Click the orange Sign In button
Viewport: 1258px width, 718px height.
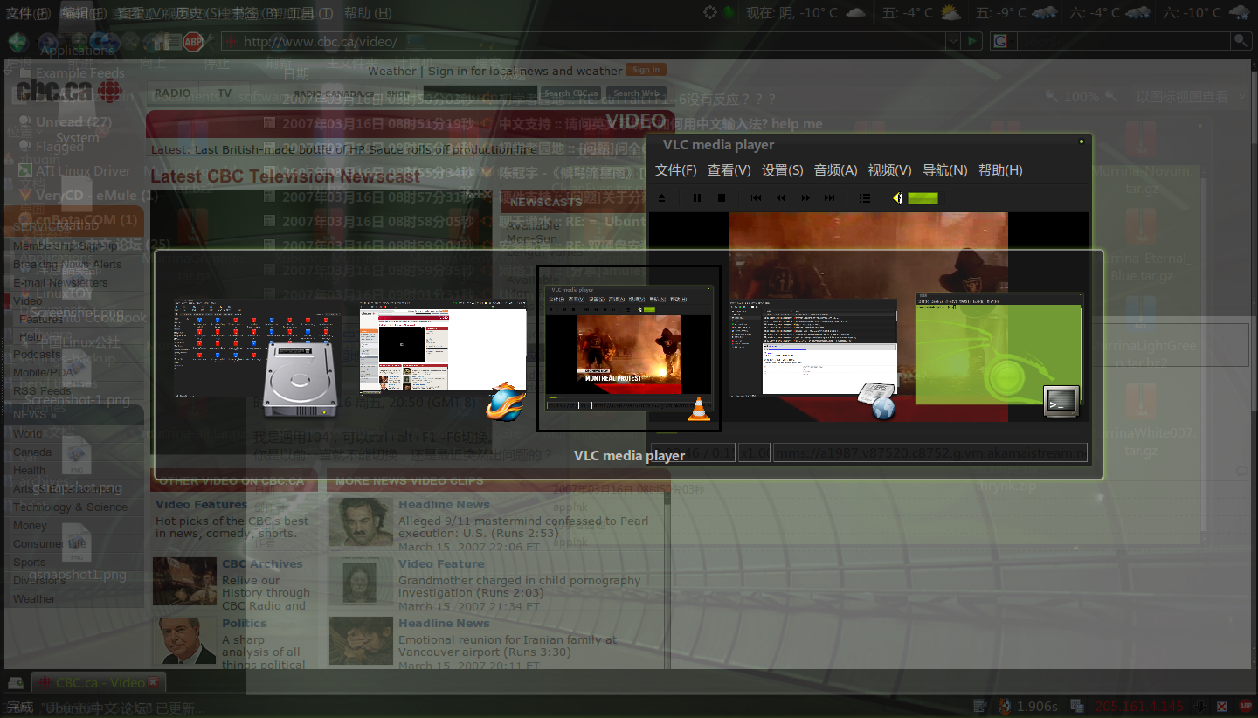point(646,70)
